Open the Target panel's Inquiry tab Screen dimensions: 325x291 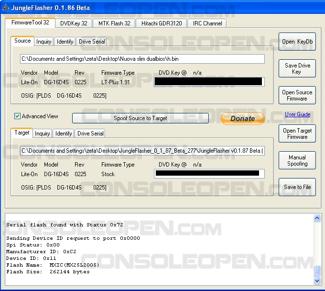(x=42, y=134)
